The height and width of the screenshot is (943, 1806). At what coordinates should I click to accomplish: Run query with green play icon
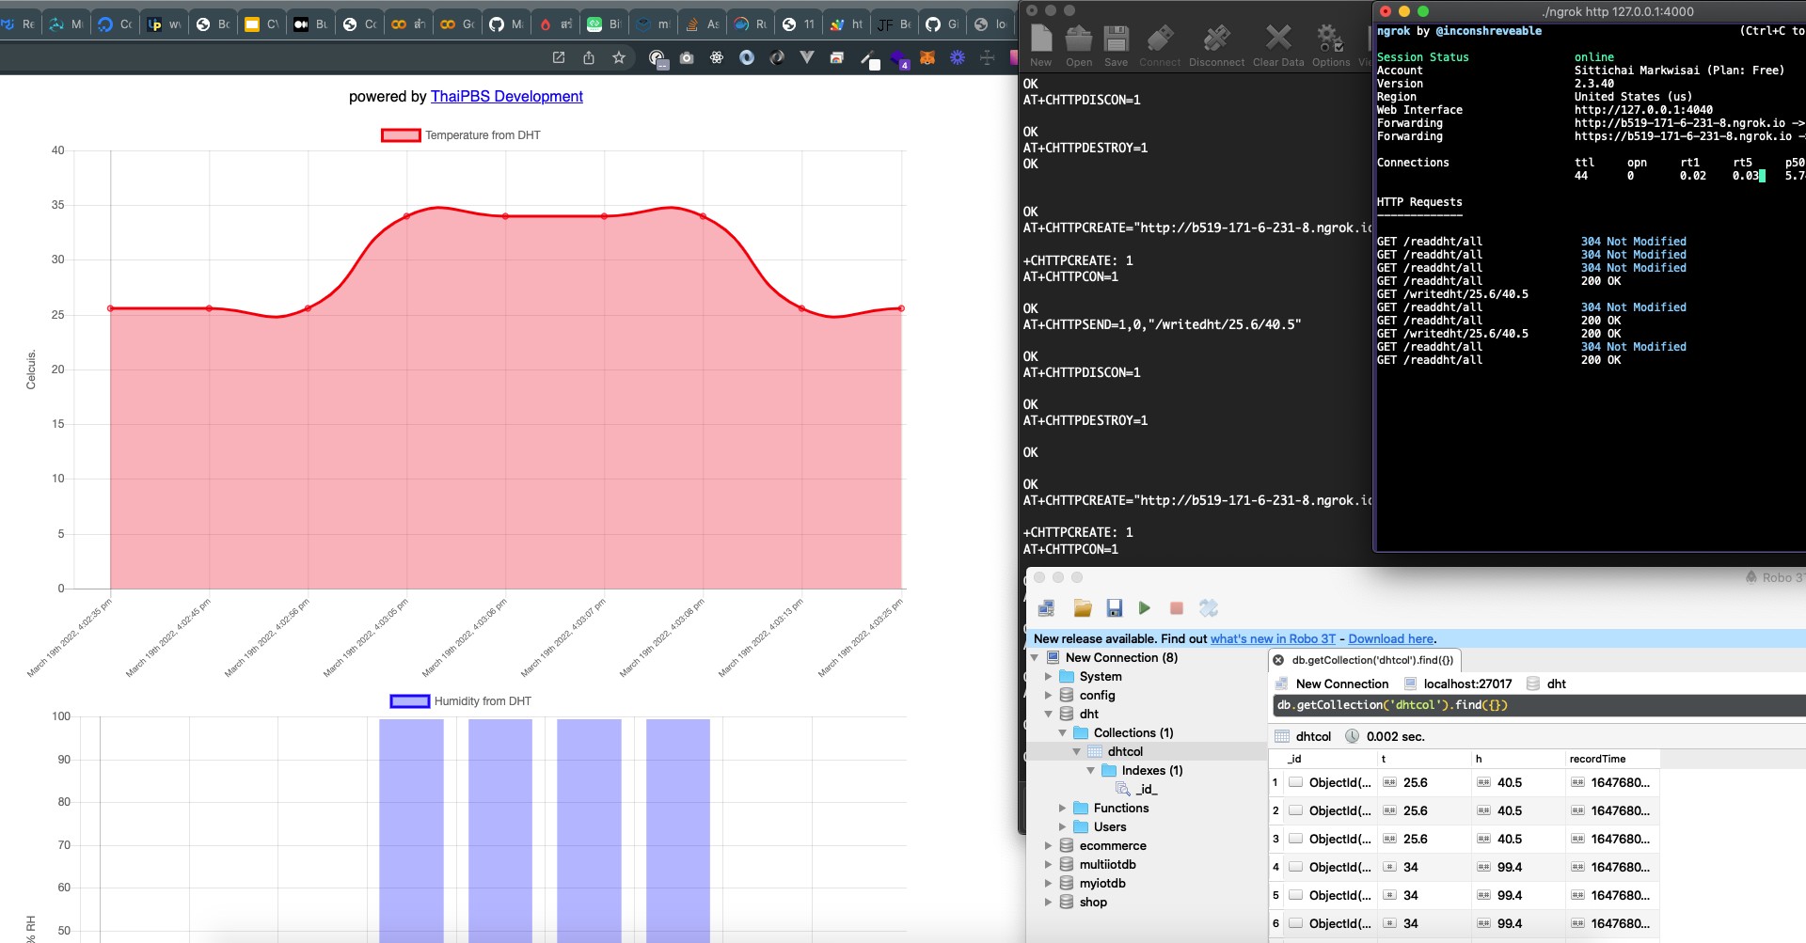pyautogui.click(x=1144, y=608)
